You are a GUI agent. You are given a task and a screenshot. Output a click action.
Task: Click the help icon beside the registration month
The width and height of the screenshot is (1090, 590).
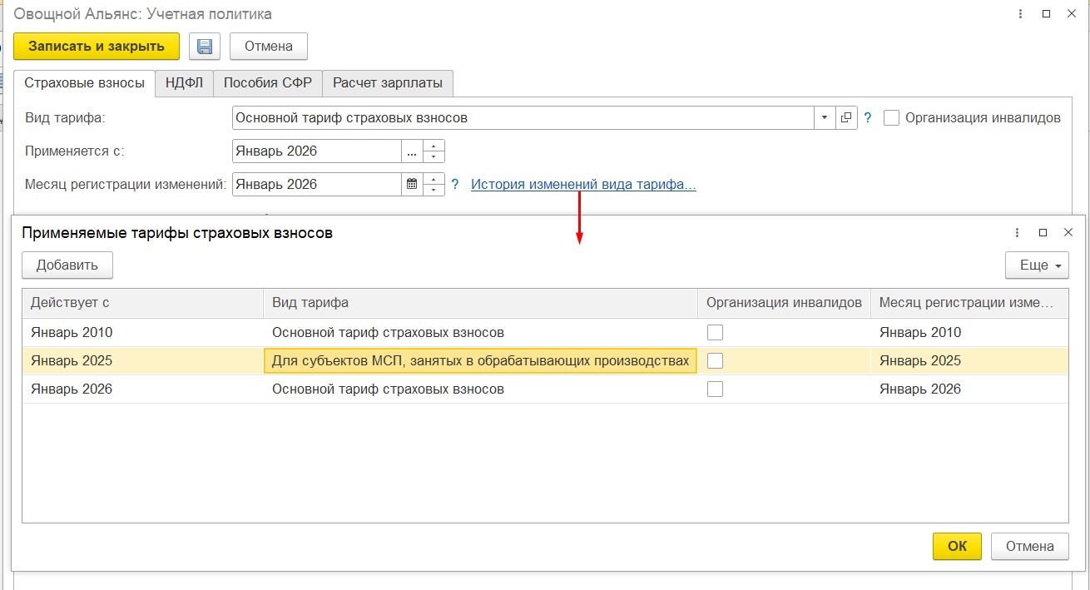[454, 185]
